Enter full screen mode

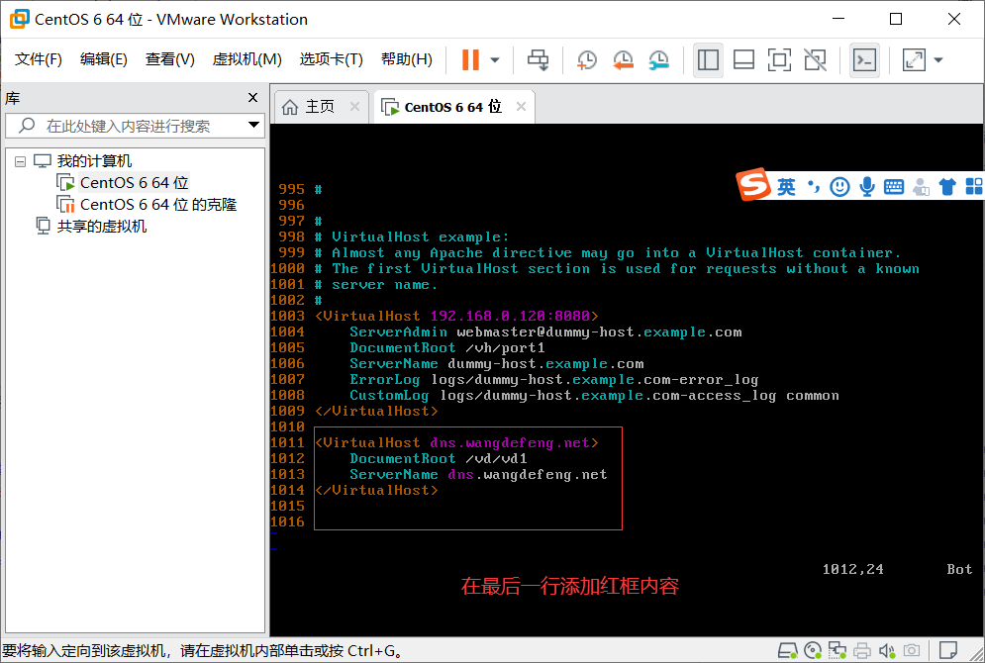pyautogui.click(x=779, y=60)
